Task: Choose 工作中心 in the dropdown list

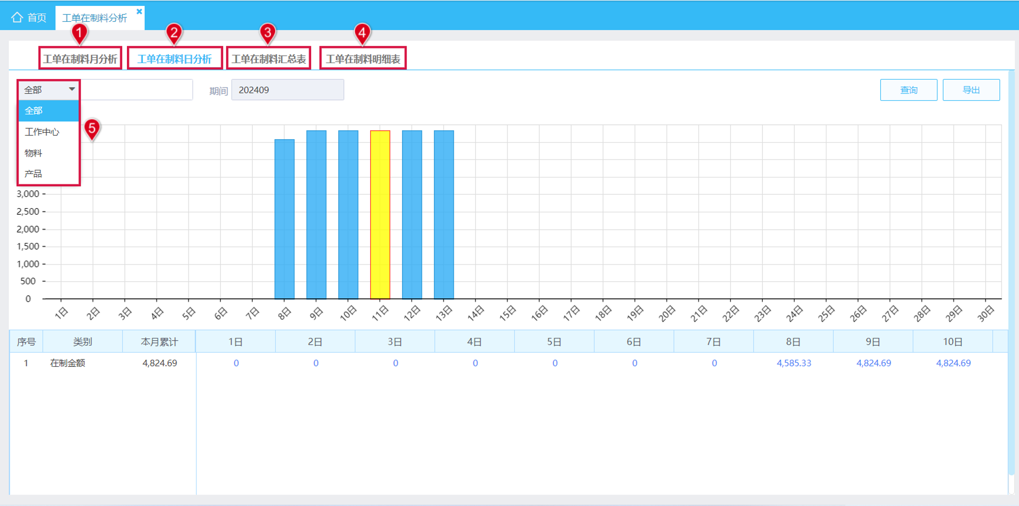Action: [x=49, y=132]
